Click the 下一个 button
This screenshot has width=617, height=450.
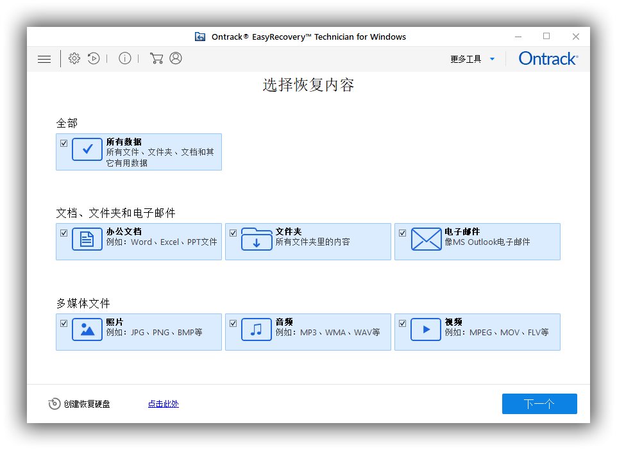[539, 404]
